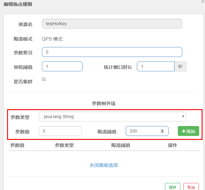This screenshot has height=190, width=205.
Task: Click the QPS 模式 text
Action: [52, 39]
